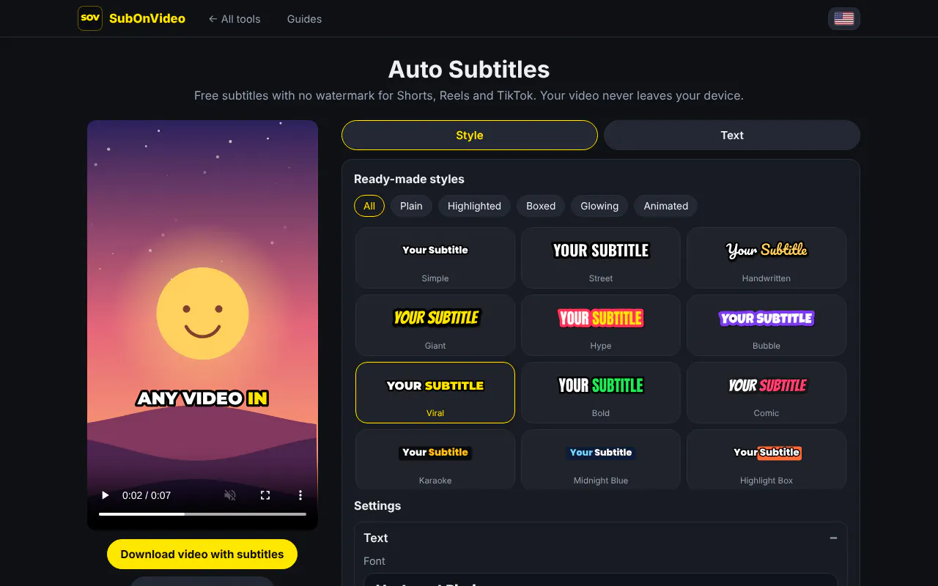This screenshot has height=586, width=938.
Task: Open the US flag language selector
Action: click(844, 18)
